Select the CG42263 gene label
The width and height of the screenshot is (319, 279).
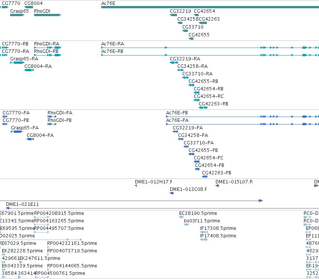(209, 19)
